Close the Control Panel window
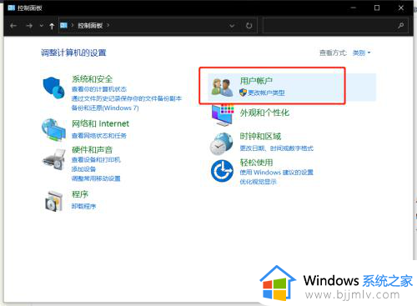The height and width of the screenshot is (306, 417). [x=401, y=8]
